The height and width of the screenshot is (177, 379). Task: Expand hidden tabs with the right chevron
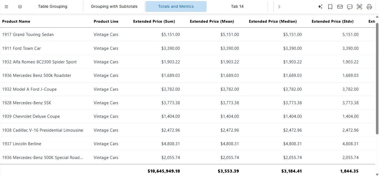[279, 6]
